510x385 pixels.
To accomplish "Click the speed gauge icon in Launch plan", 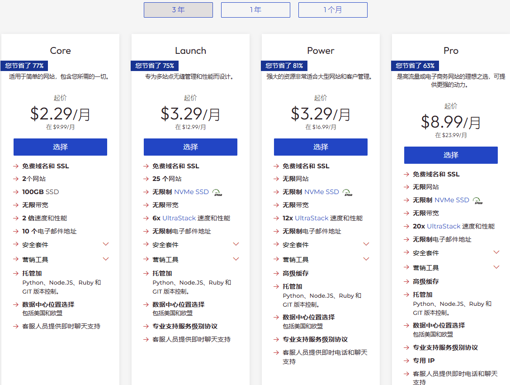I will pos(218,192).
